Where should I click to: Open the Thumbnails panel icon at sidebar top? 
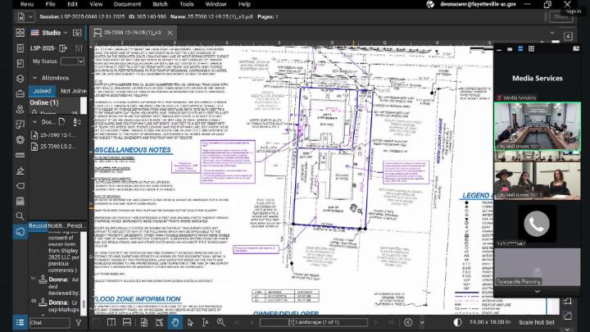tap(20, 33)
